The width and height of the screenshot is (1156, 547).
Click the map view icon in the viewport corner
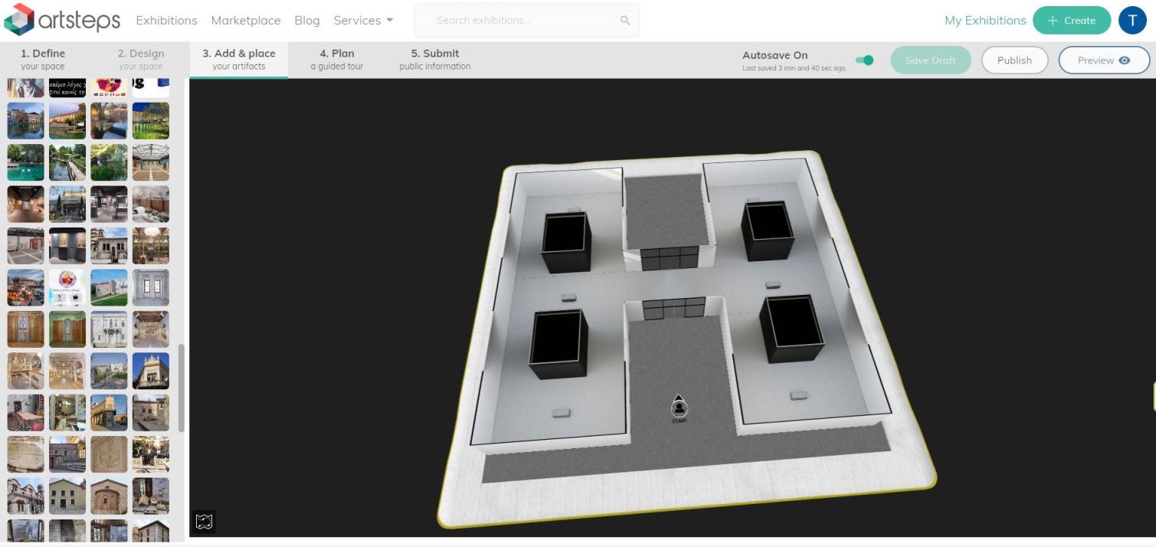(203, 522)
